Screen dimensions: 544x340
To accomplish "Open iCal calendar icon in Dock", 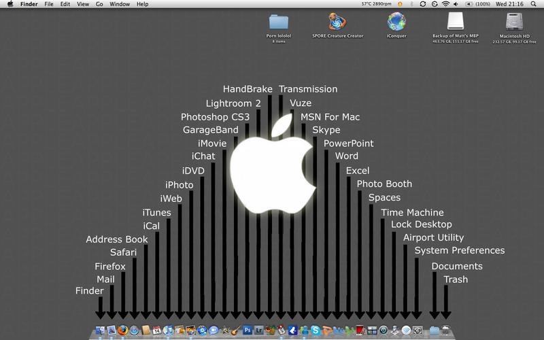I will (157, 330).
